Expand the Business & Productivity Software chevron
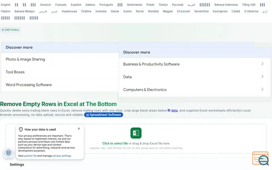 (262, 64)
